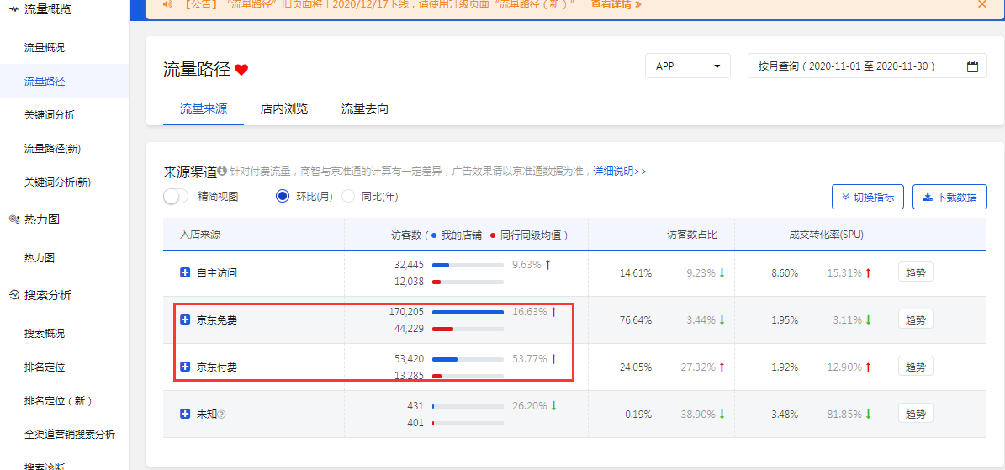The width and height of the screenshot is (1005, 470).
Task: Click the 0.19% visitor share value
Action: (x=638, y=415)
